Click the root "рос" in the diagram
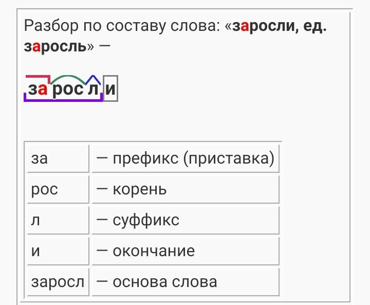Viewport: 370px width, 305px height. (67, 90)
